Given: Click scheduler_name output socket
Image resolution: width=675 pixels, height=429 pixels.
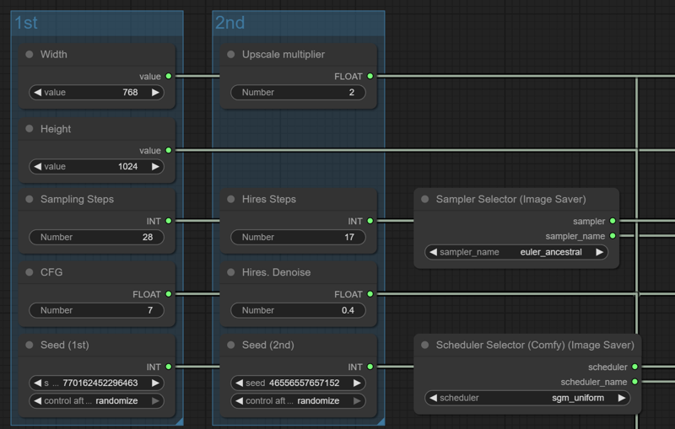Looking at the screenshot, I should [635, 382].
